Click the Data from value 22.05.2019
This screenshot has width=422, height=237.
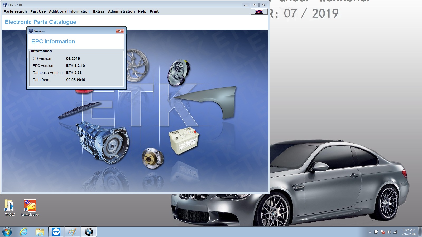[x=76, y=80]
